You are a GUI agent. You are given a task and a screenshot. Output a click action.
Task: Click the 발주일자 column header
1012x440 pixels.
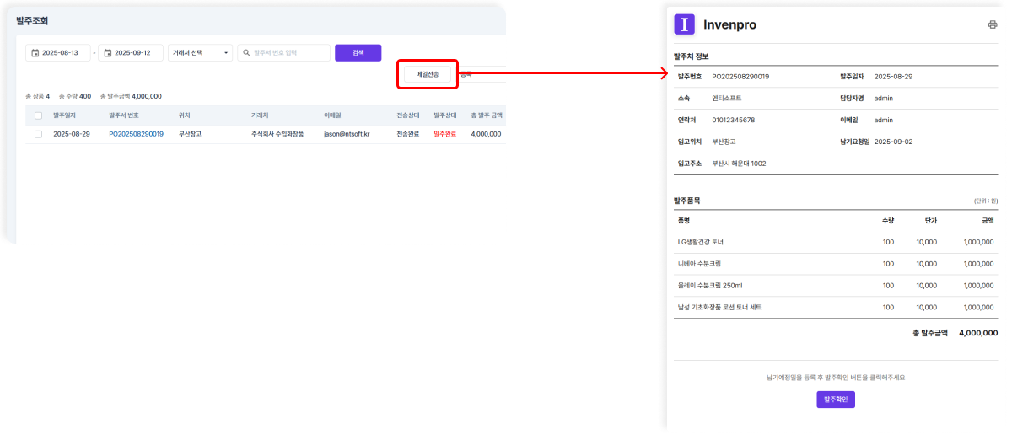[64, 115]
